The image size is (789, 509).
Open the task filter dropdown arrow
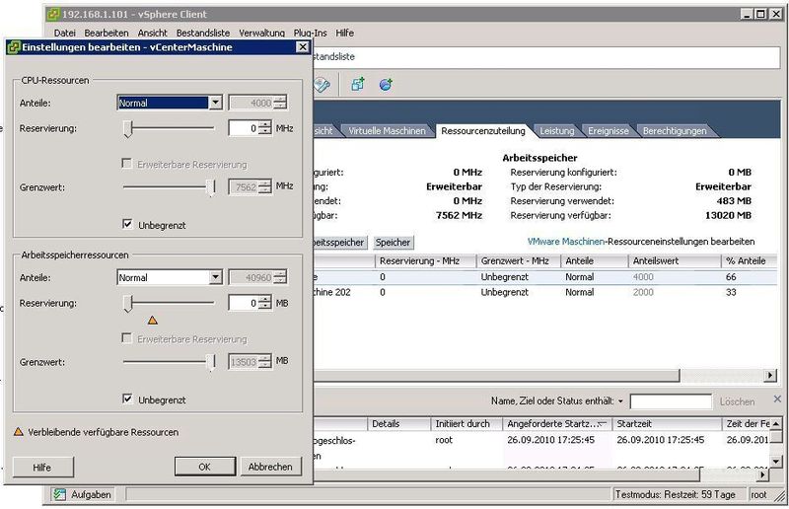[620, 401]
